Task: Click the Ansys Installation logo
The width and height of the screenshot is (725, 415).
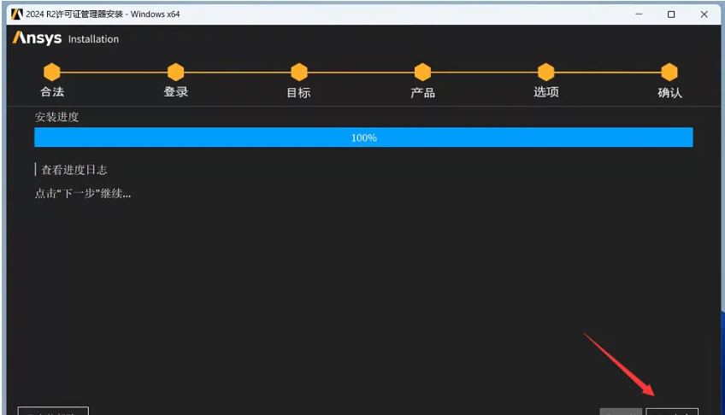Action: pyautogui.click(x=65, y=38)
